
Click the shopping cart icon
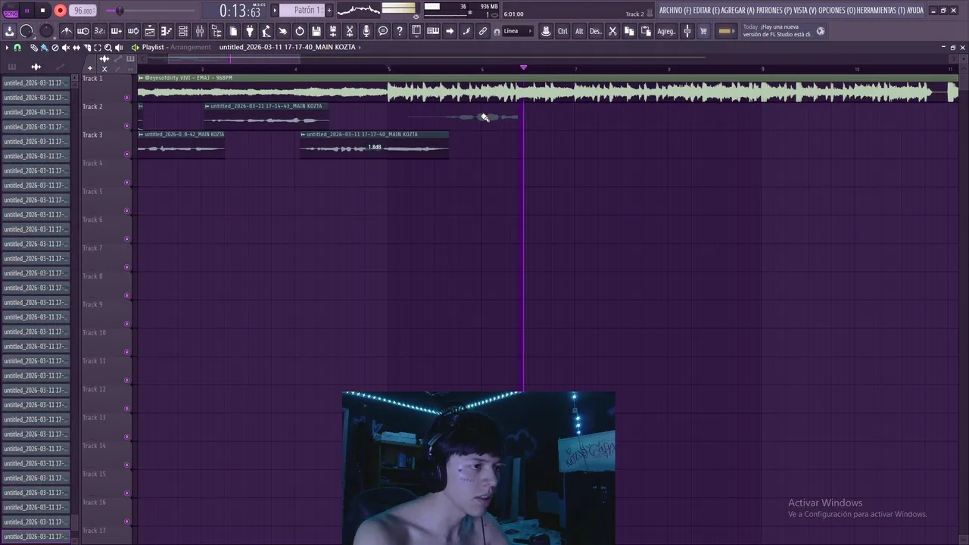click(703, 31)
